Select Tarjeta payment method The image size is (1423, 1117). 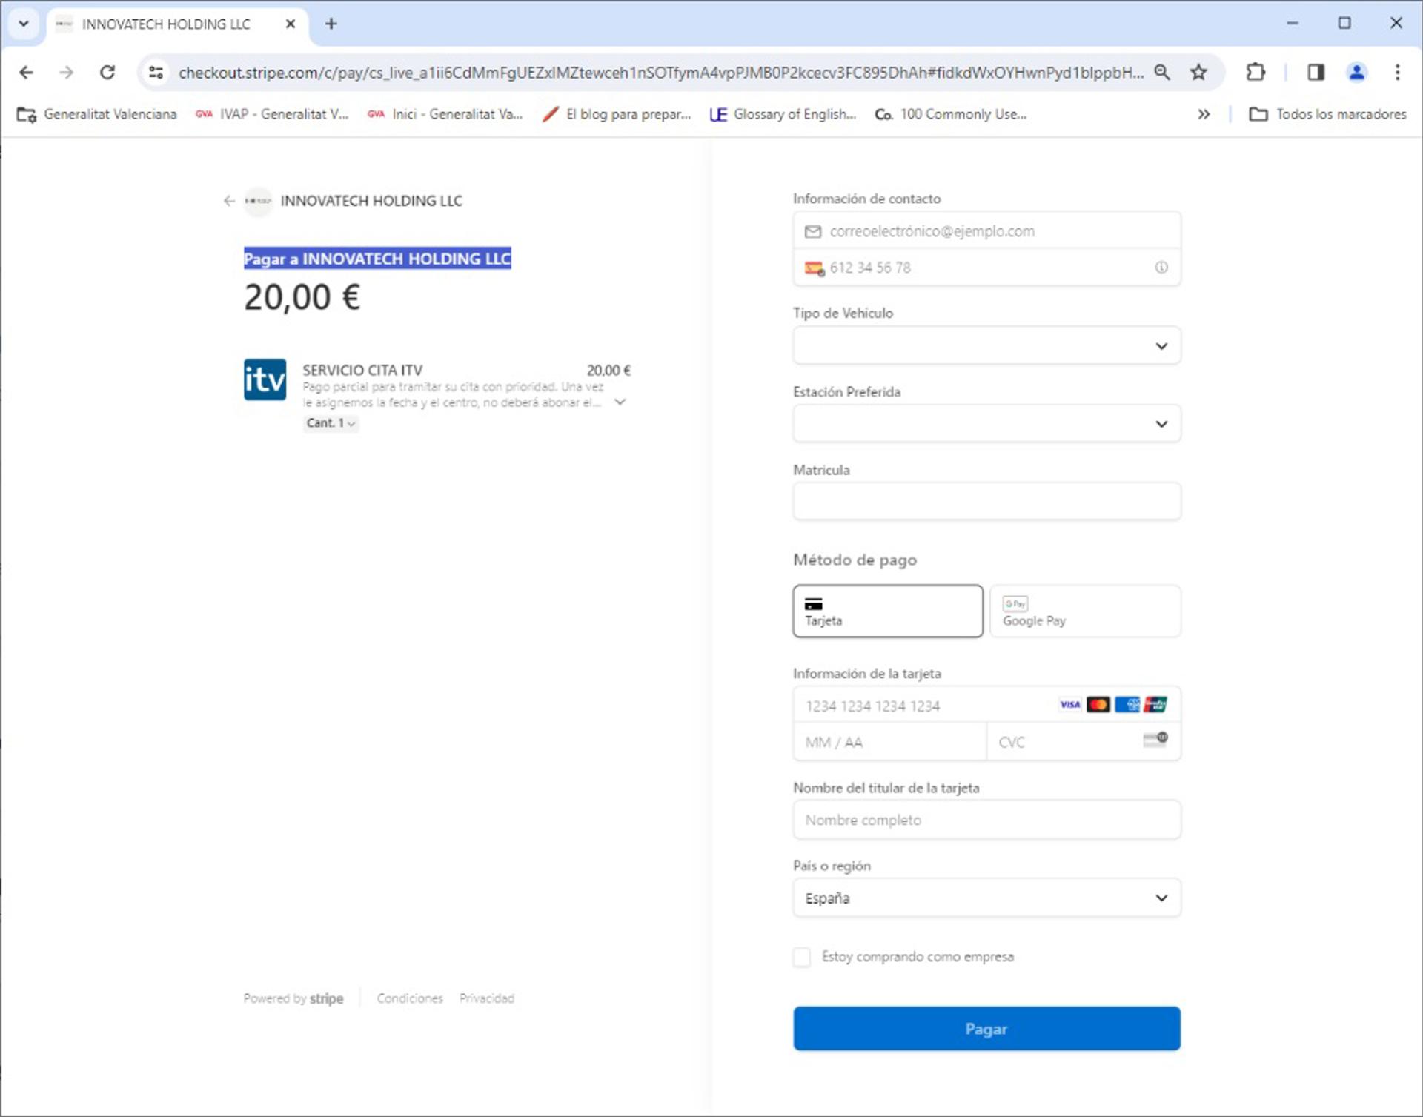[x=887, y=611]
